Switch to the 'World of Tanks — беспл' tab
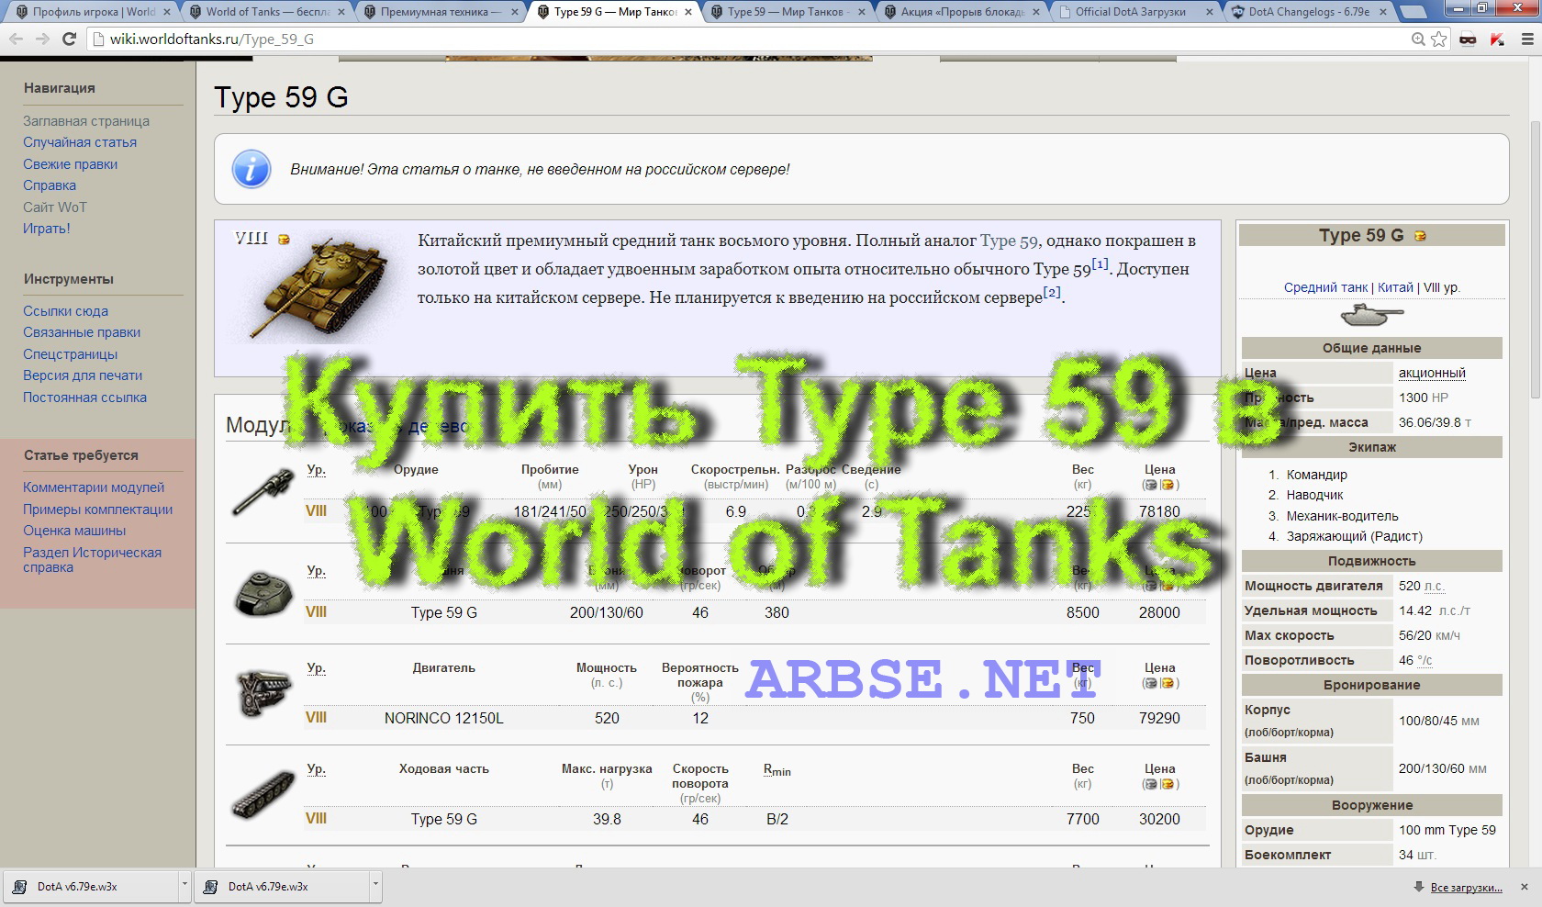The height and width of the screenshot is (907, 1542). pyautogui.click(x=266, y=12)
